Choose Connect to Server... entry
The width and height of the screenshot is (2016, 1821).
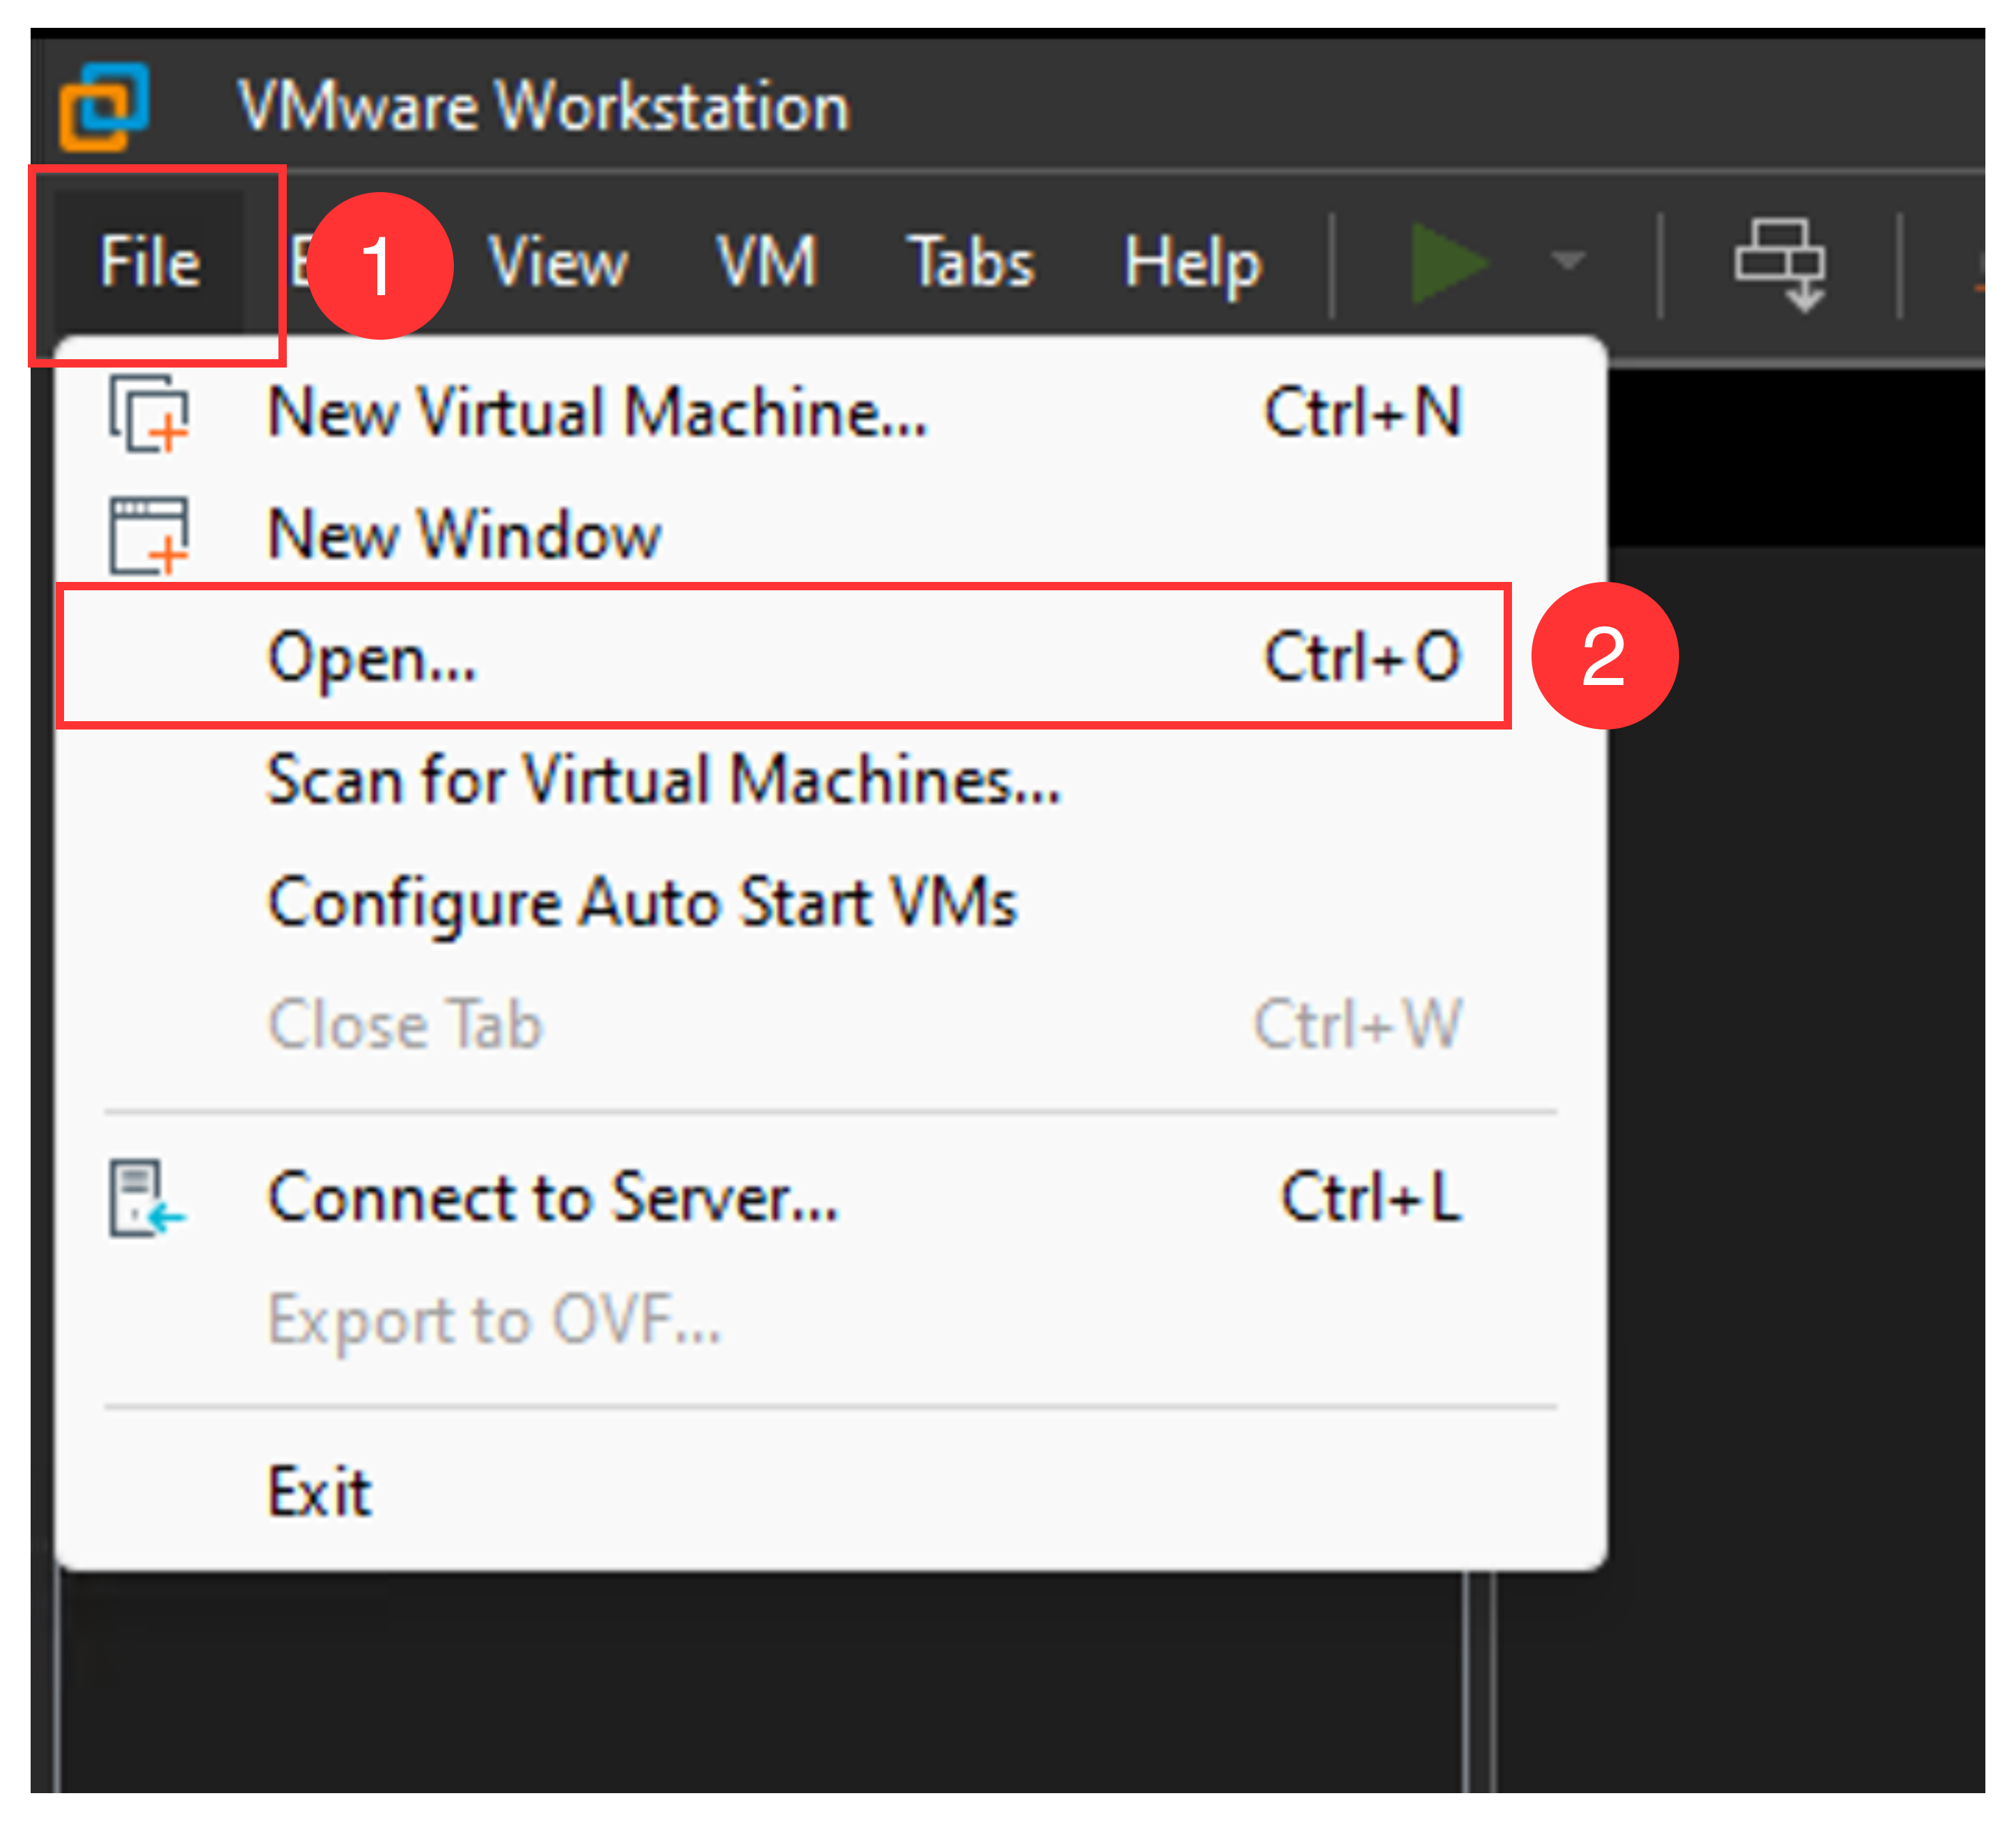(x=553, y=1198)
